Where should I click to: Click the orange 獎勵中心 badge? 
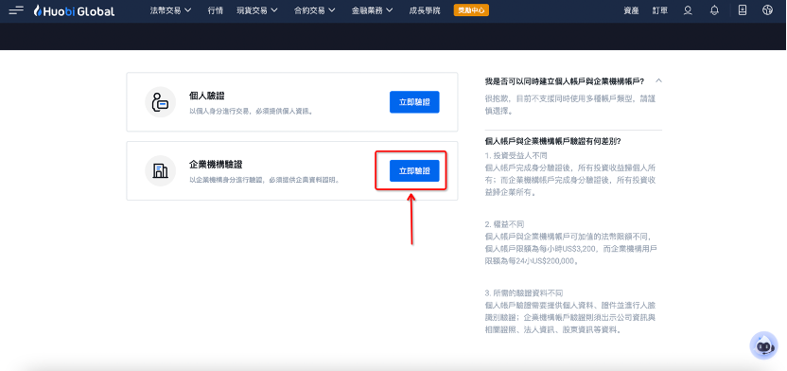(471, 10)
